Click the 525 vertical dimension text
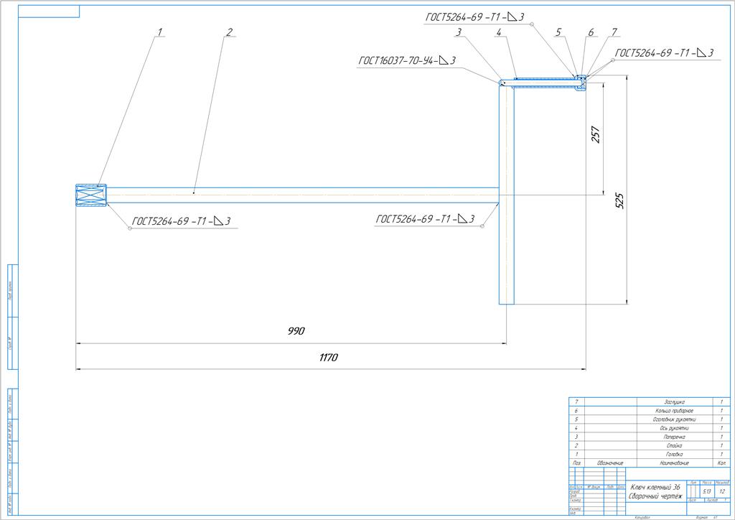This screenshot has height=520, width=735. [x=619, y=200]
